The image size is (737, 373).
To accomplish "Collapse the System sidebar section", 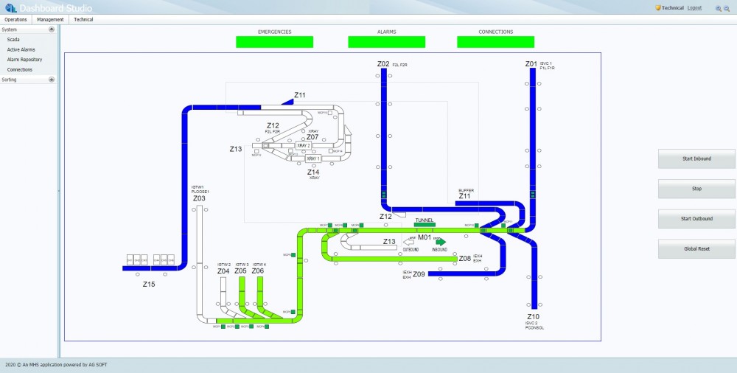I will [52, 29].
